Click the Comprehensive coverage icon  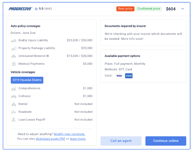click(x=14, y=88)
